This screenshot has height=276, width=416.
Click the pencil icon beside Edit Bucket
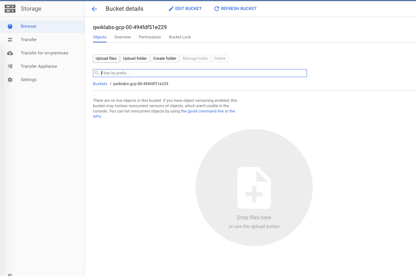[x=171, y=9]
